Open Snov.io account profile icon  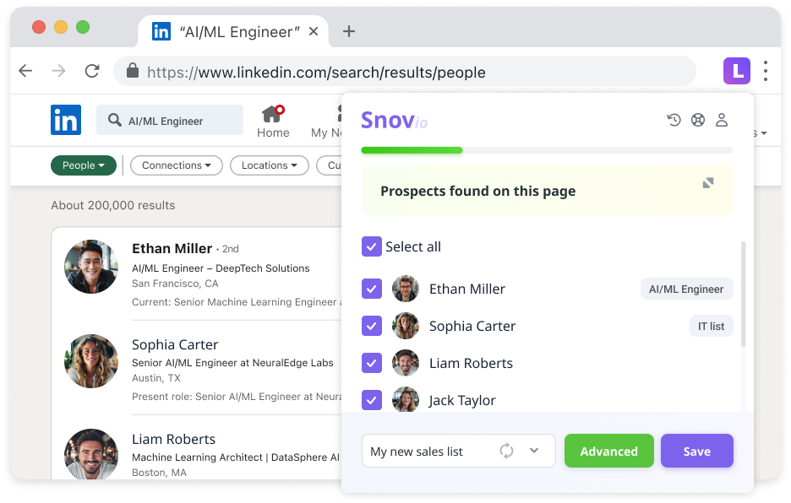pos(722,120)
